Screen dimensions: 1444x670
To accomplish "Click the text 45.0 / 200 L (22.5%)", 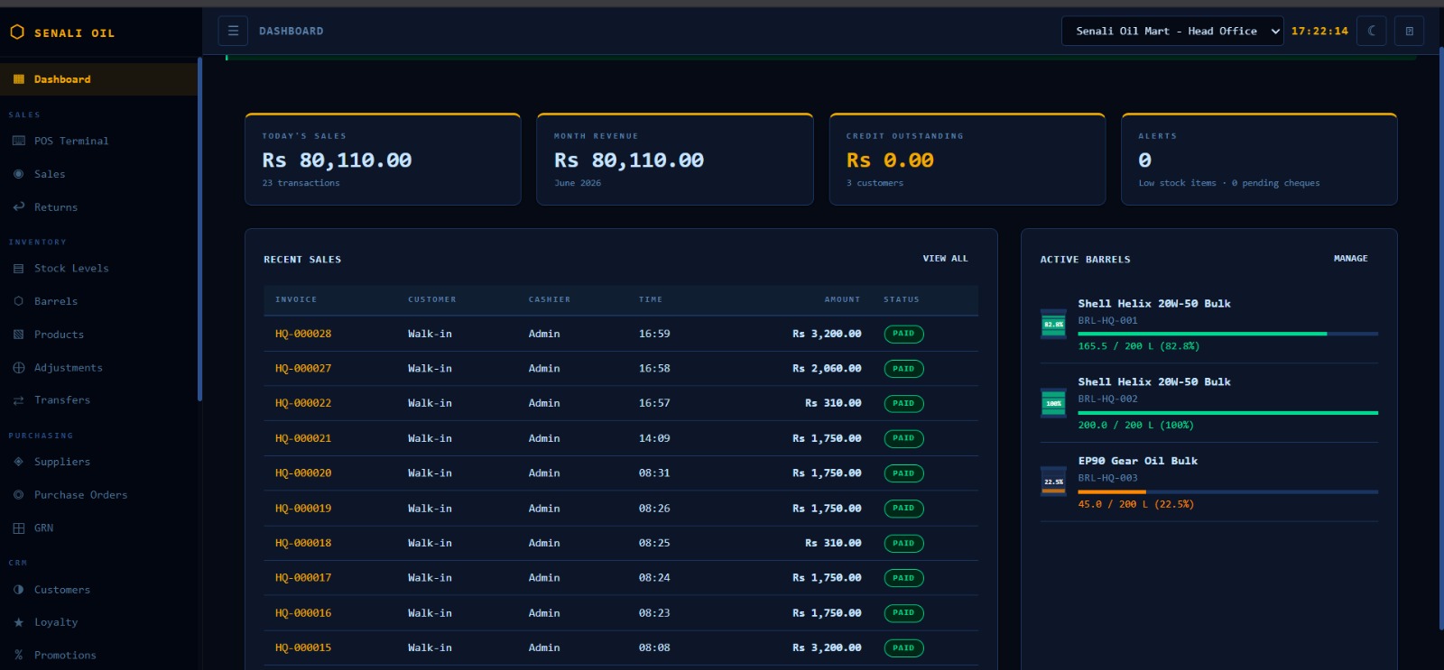I will pyautogui.click(x=1136, y=504).
